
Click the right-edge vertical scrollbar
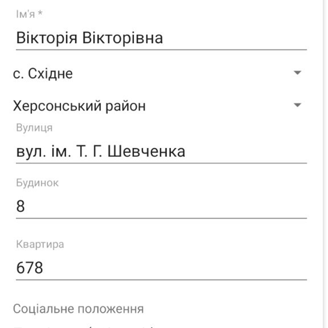pos(325,164)
